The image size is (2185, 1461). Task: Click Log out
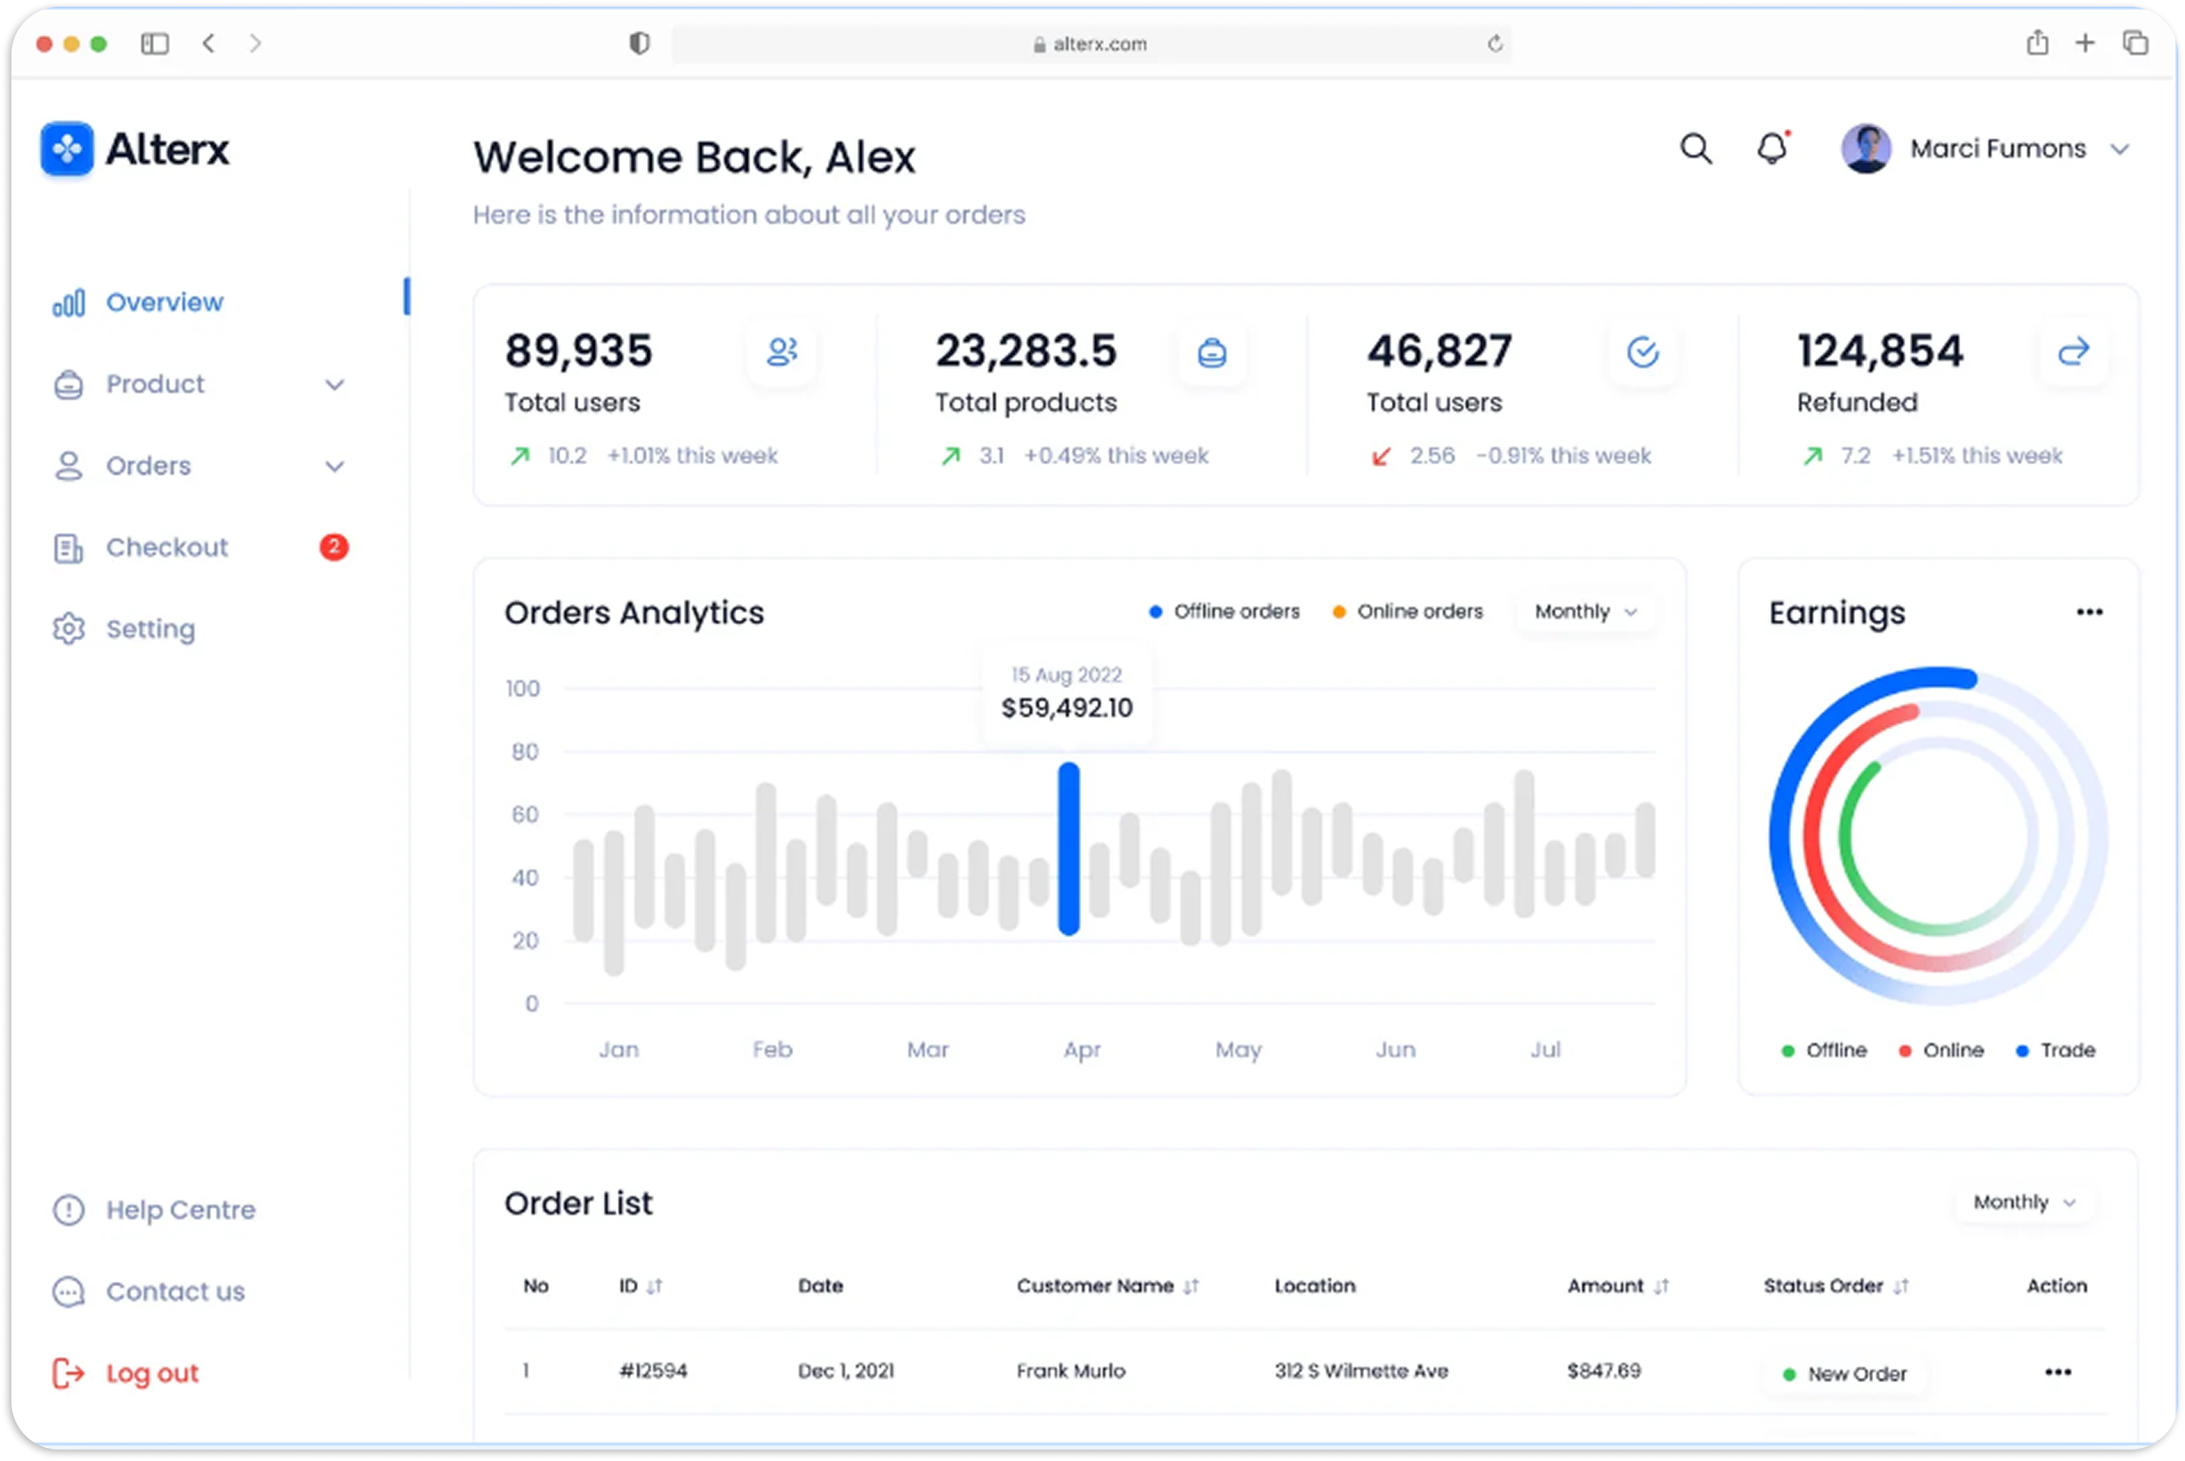point(152,1374)
